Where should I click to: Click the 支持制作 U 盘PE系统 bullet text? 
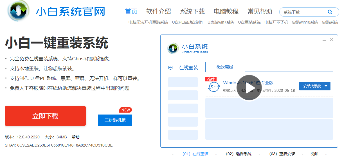pos(75,78)
